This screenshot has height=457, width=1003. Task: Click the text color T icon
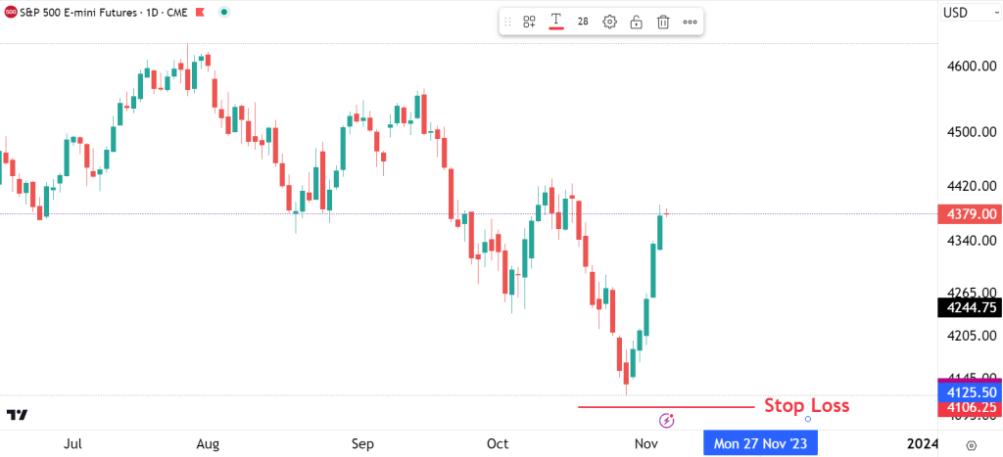[x=555, y=21]
